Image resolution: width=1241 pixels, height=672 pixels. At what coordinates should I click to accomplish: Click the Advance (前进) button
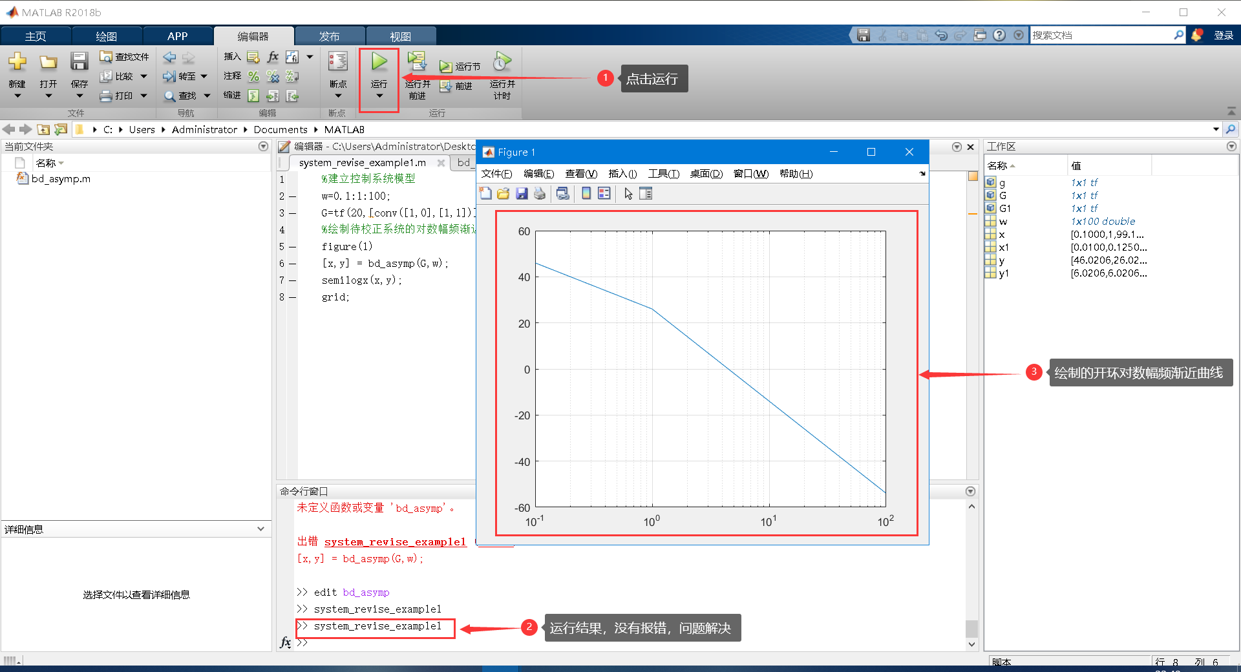pyautogui.click(x=456, y=86)
